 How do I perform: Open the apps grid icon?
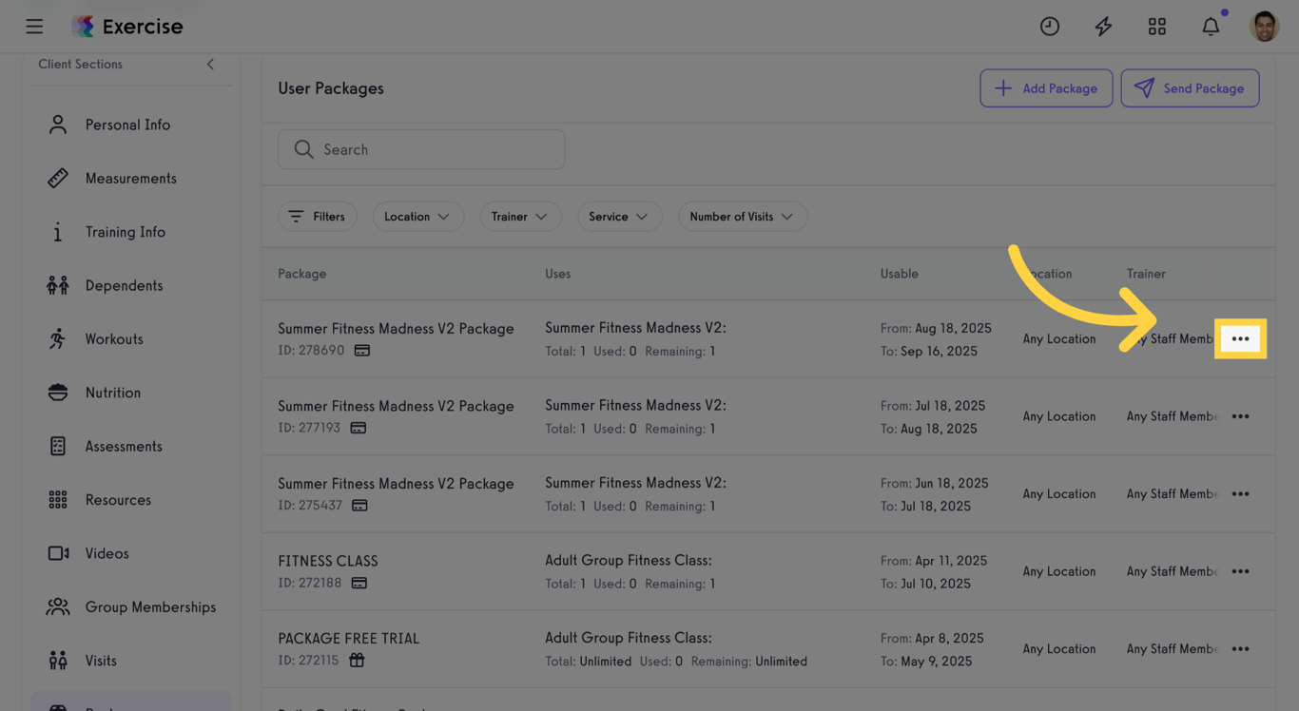tap(1156, 27)
